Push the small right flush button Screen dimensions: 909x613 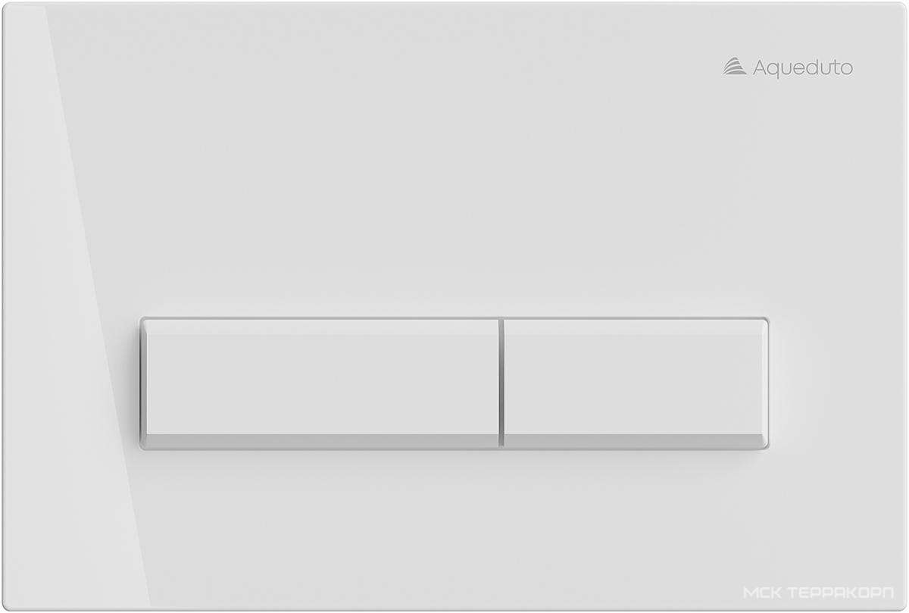635,383
